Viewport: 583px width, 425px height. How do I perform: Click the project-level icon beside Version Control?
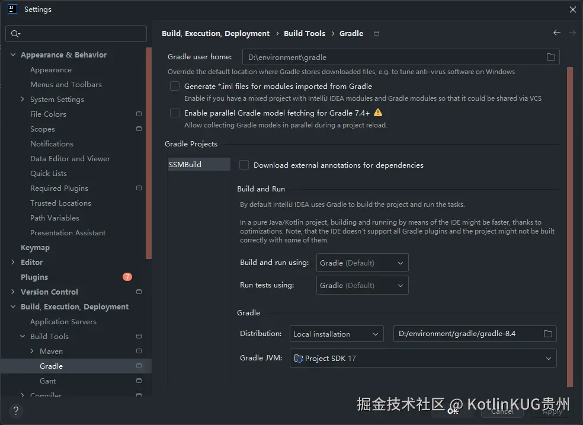tap(139, 292)
